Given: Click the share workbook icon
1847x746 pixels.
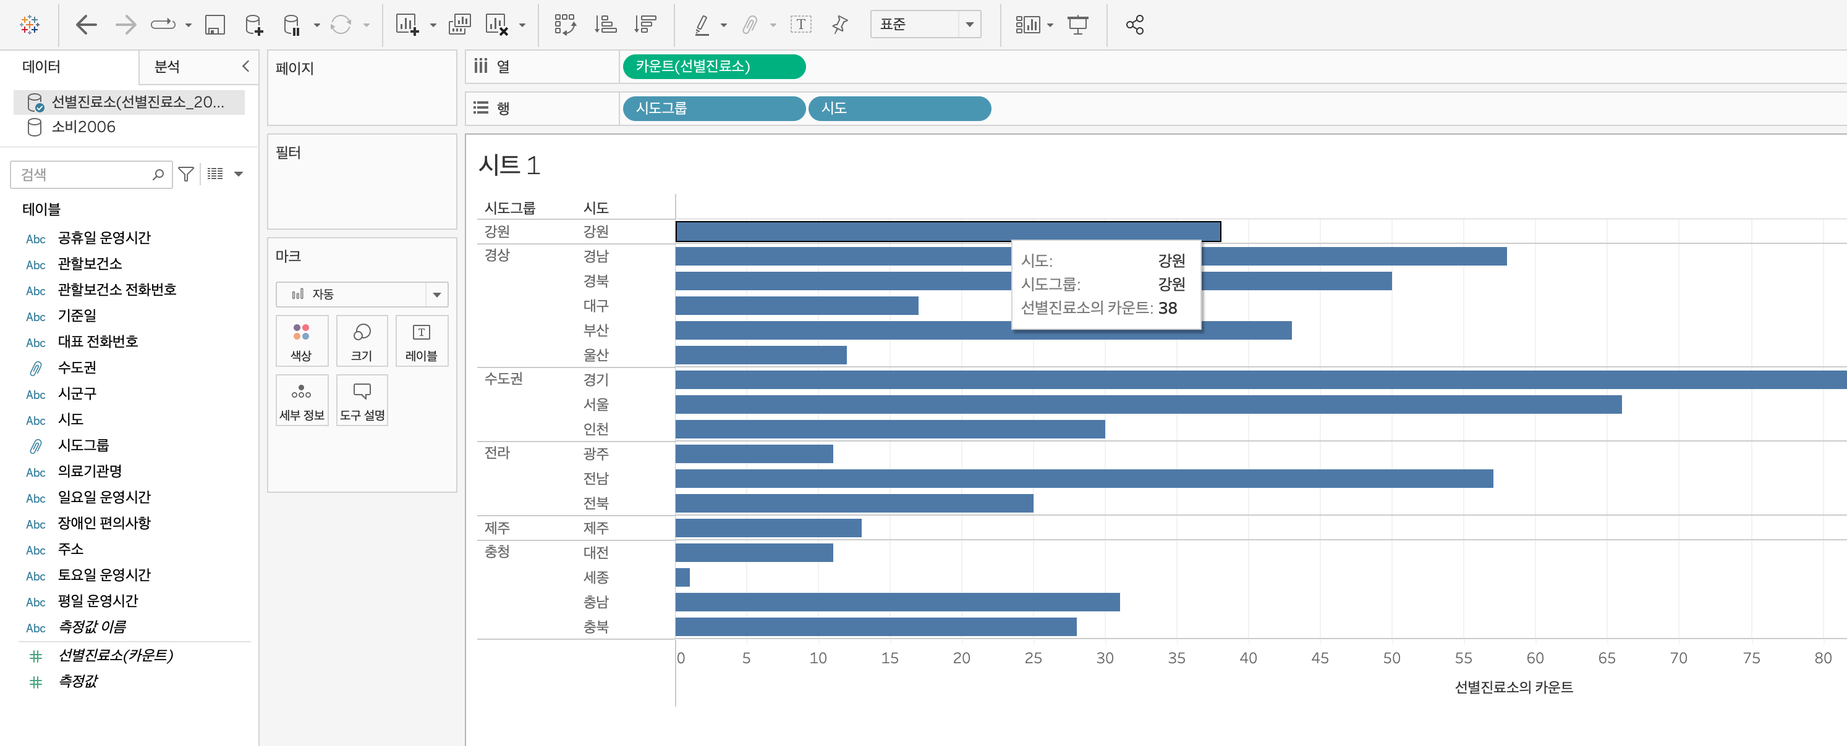Looking at the screenshot, I should 1134,25.
